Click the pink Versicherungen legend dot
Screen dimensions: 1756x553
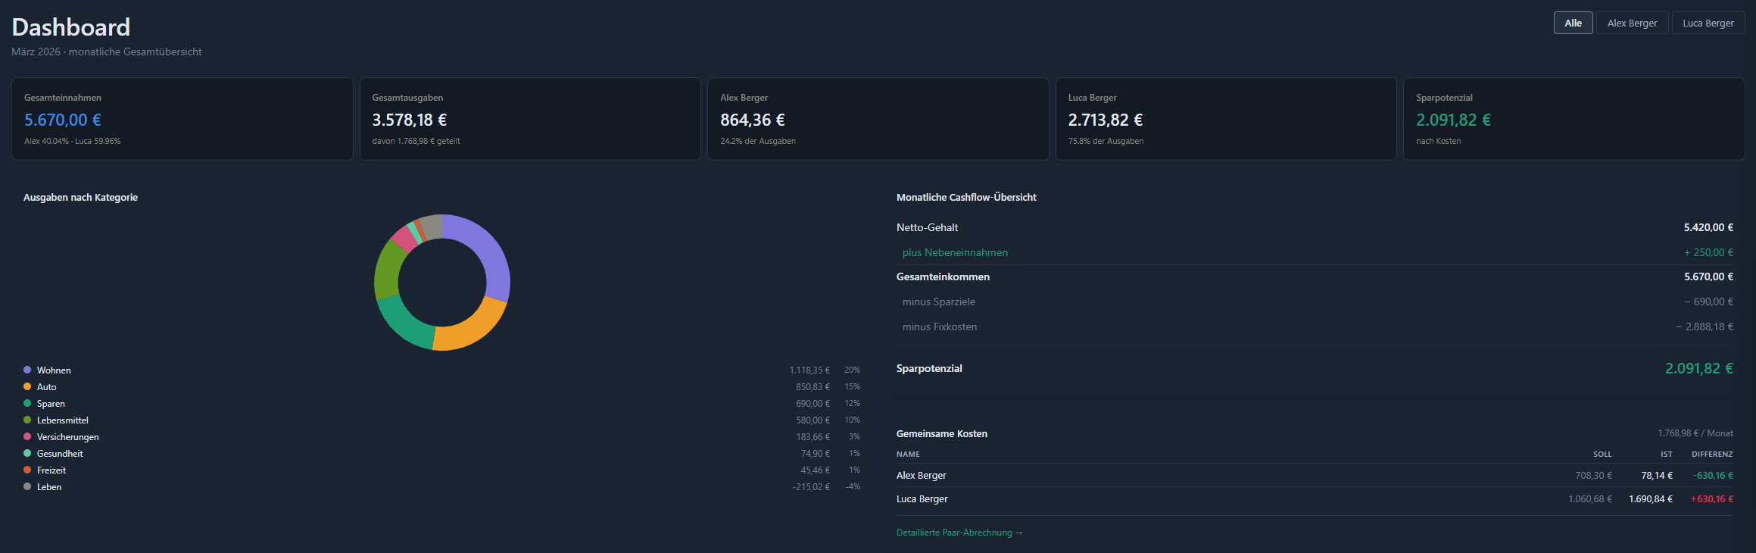(27, 436)
